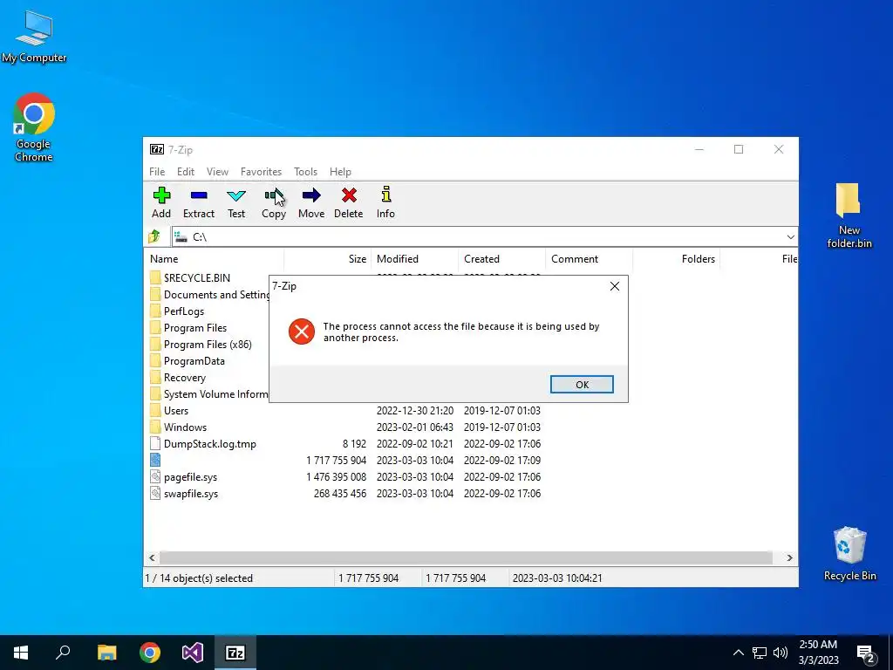Click the Add toolbar icon

(x=161, y=196)
